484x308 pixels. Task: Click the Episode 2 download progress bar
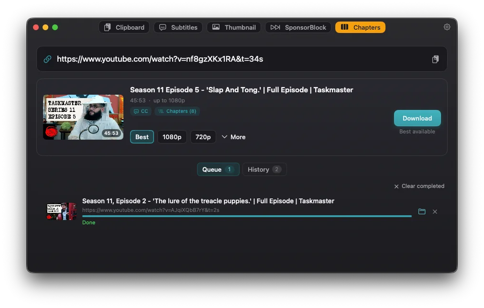[x=247, y=216]
